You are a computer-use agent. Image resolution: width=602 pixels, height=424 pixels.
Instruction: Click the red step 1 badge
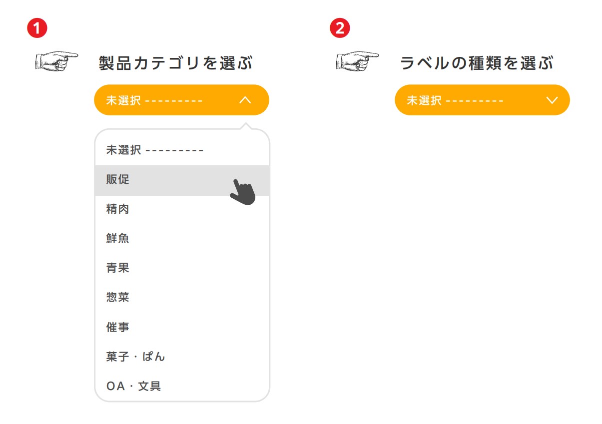click(x=37, y=28)
